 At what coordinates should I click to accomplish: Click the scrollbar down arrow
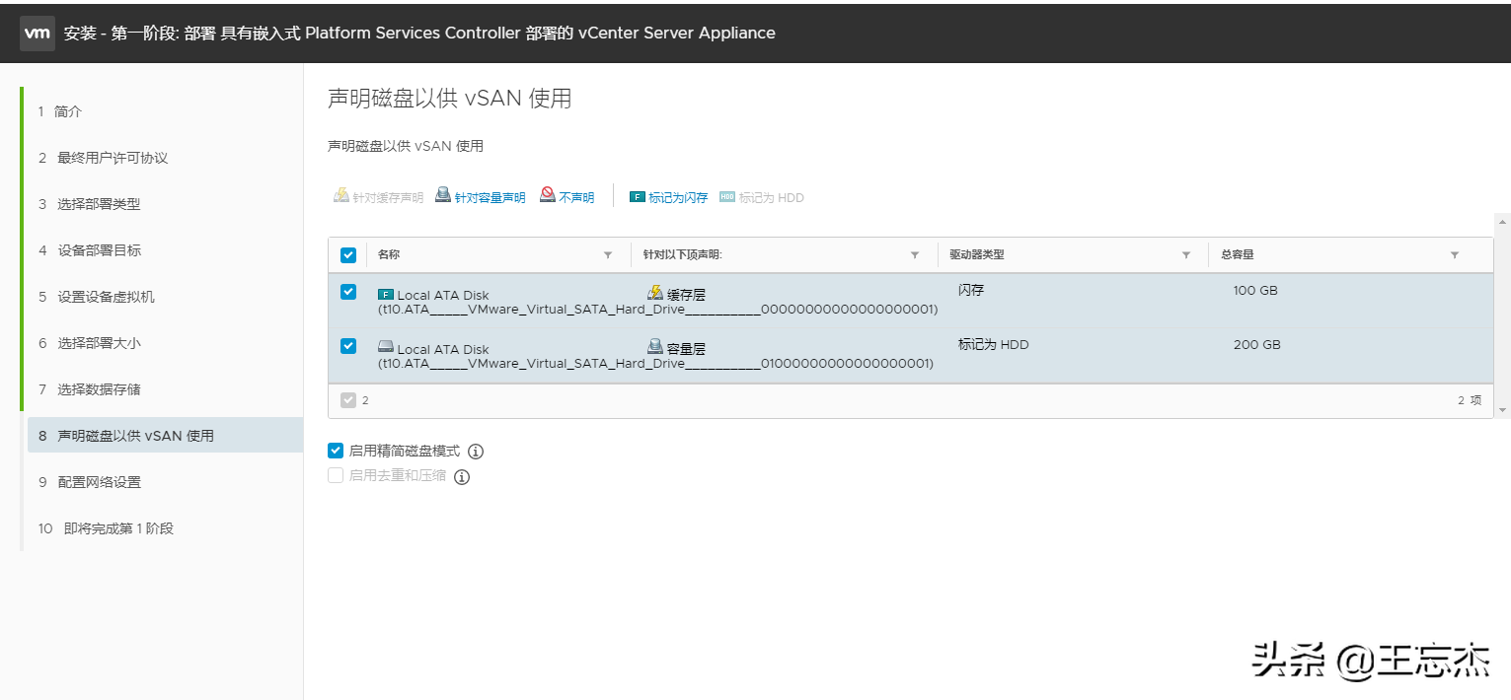pos(1502,410)
